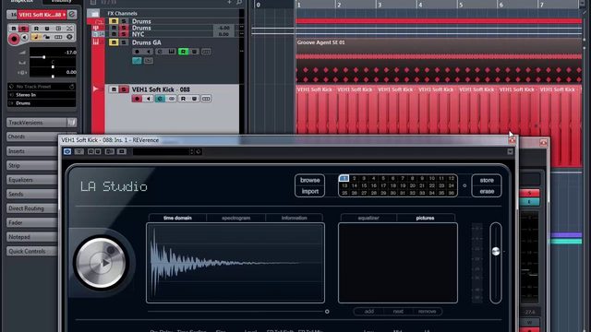Screen dimensions: 591x332
Task: Mute VEH1 Soft Kick - 088 track
Action: coord(114,89)
